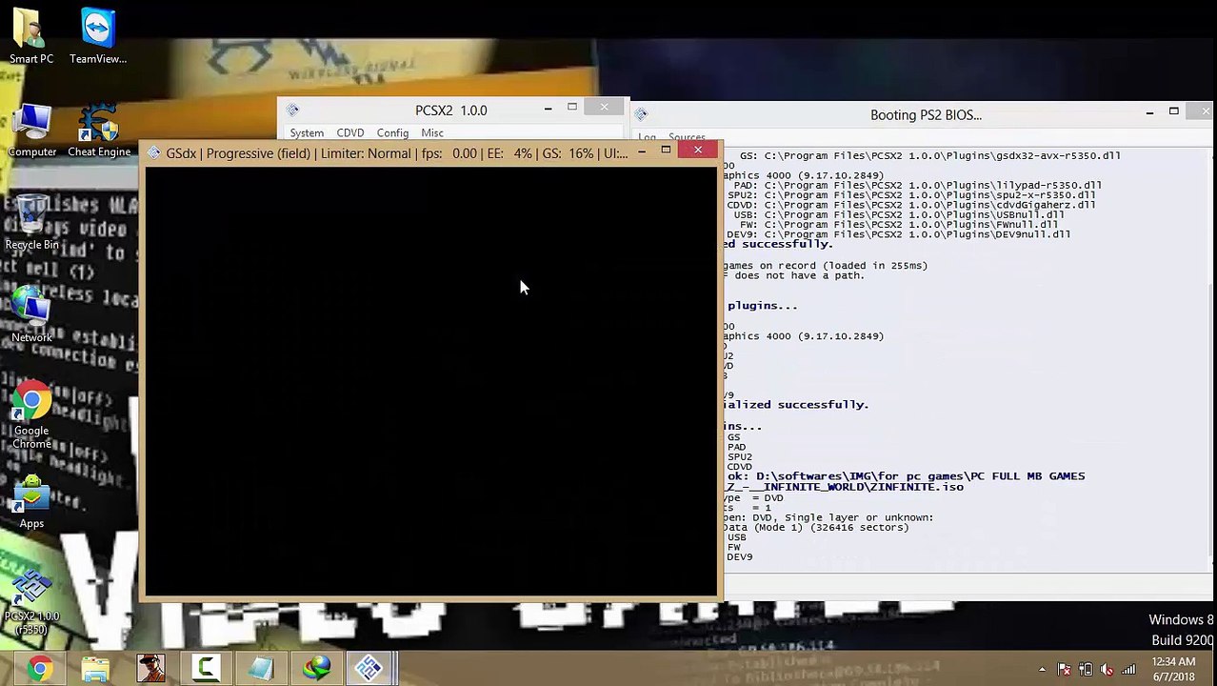
Task: Open Cheat Engine desktop shortcut
Action: point(98,130)
